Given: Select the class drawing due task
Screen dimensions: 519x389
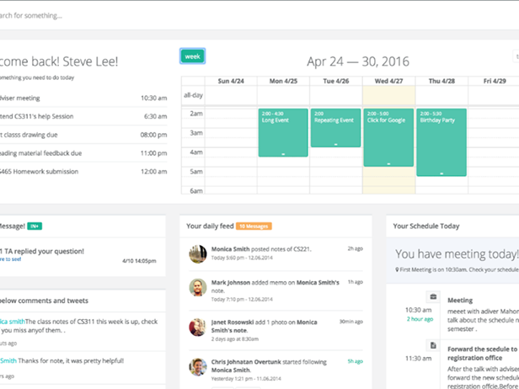Looking at the screenshot, I should (x=83, y=135).
